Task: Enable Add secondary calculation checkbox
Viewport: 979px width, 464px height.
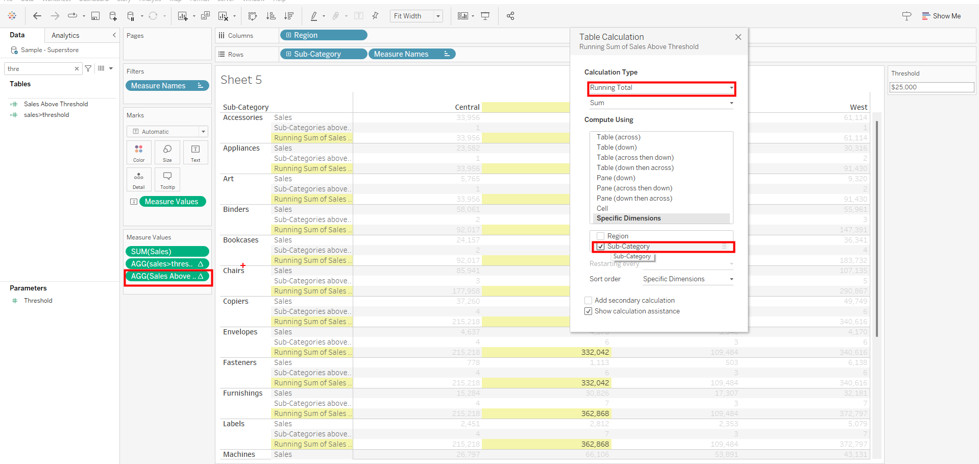Action: pyautogui.click(x=589, y=301)
